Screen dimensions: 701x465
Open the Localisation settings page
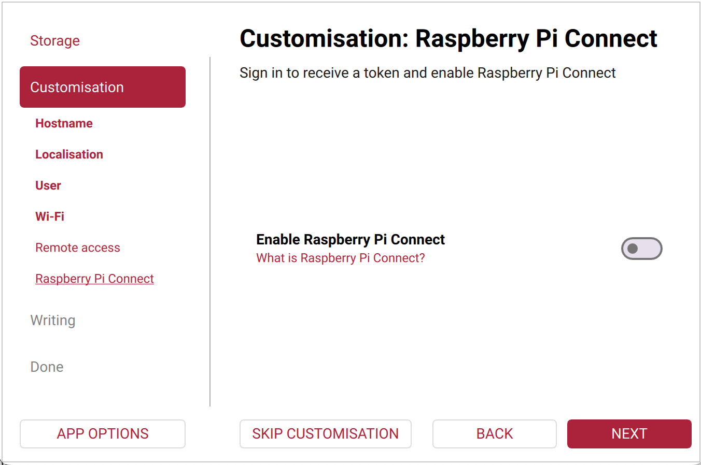click(x=69, y=154)
